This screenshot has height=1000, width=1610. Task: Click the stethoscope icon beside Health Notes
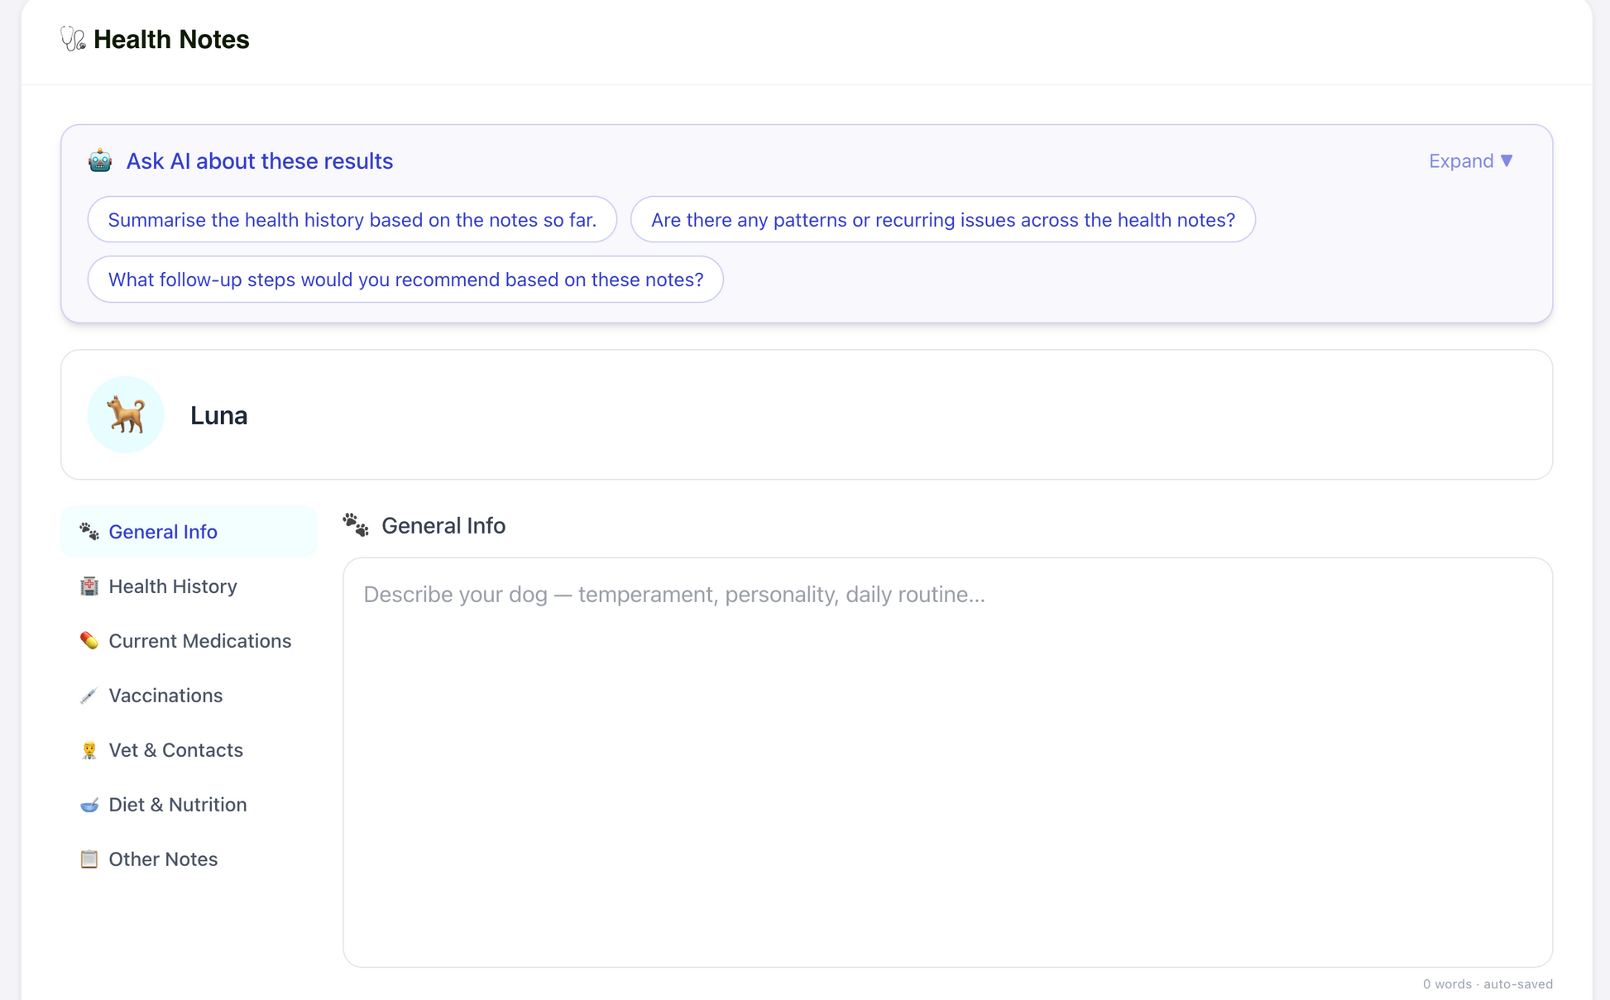tap(73, 39)
